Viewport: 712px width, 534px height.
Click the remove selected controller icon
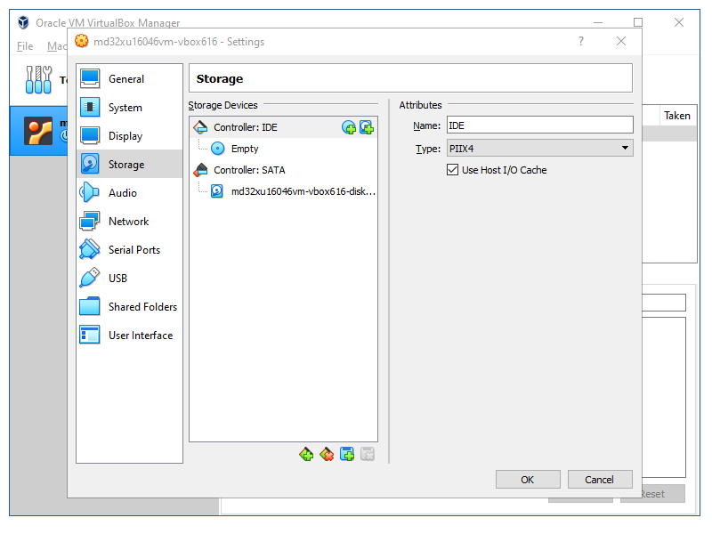tap(327, 455)
